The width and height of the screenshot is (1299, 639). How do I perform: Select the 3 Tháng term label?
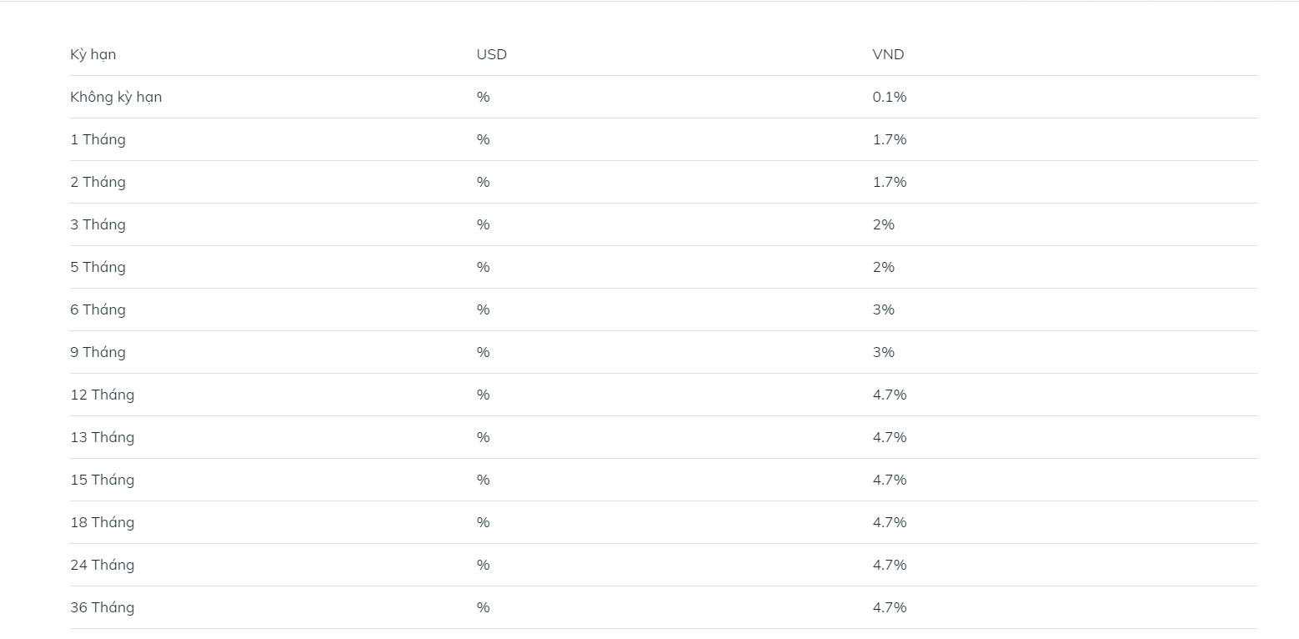98,224
